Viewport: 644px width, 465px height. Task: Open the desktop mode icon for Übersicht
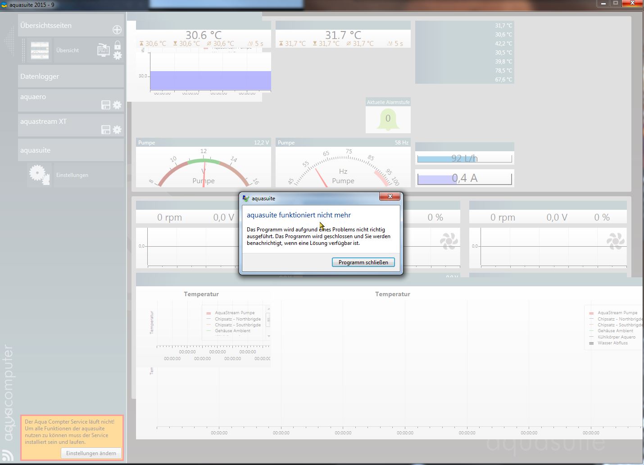coord(103,50)
